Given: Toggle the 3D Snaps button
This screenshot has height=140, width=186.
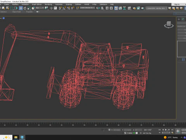Looking at the screenshot, I should tap(60, 8).
